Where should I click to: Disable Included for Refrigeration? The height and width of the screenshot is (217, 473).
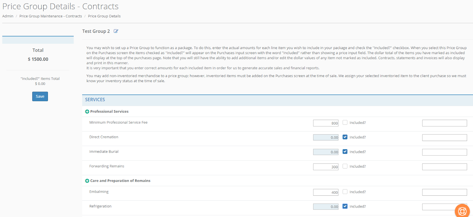(x=345, y=206)
